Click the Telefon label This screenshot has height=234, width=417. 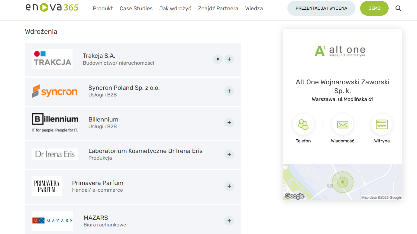point(303,141)
